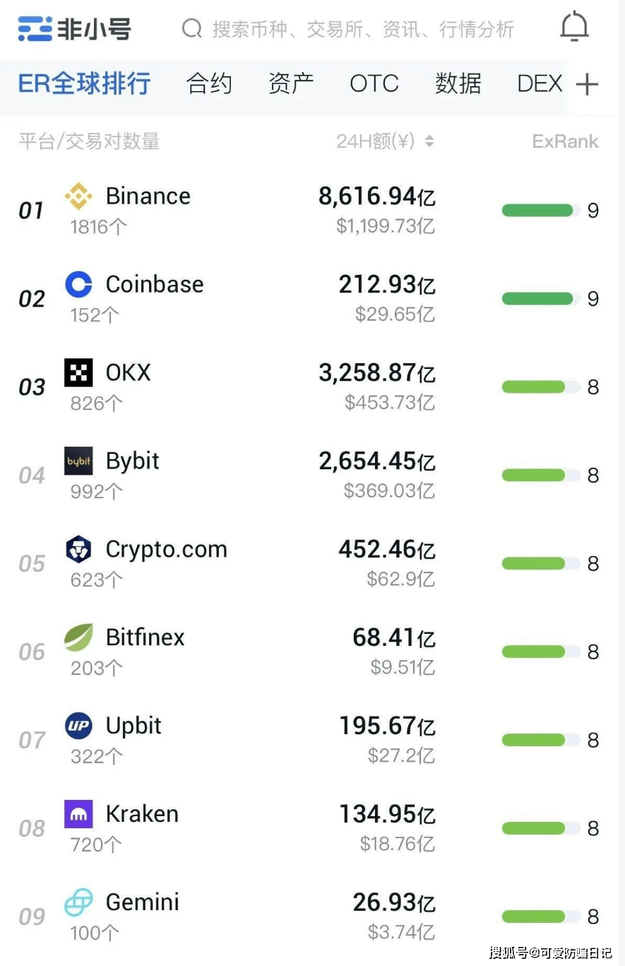The image size is (625, 966).
Task: Click the Bybit exchange logo
Action: 78,461
